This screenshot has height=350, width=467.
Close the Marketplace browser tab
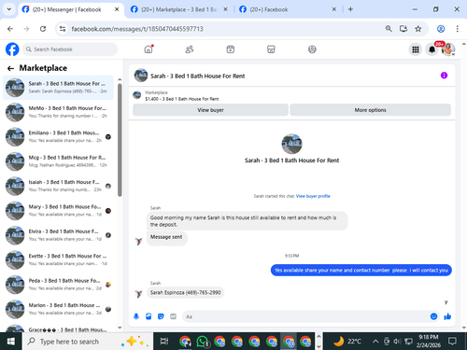pyautogui.click(x=226, y=9)
